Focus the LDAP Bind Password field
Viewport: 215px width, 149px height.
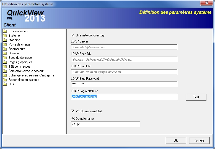click(x=124, y=84)
